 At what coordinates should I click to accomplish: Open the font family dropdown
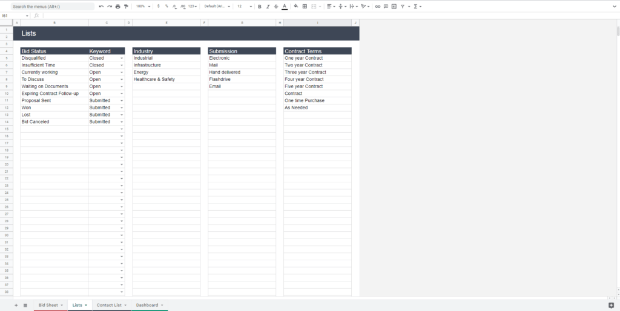[217, 7]
